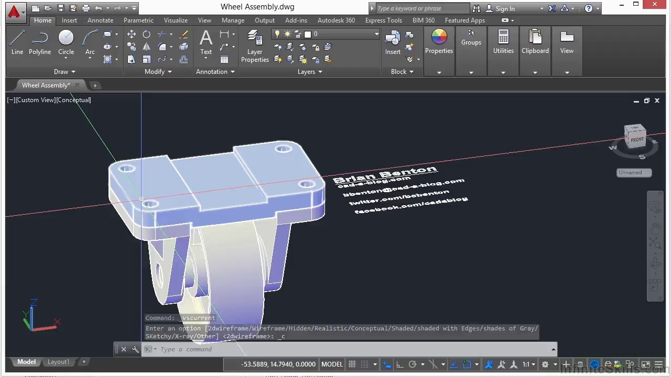
Task: Open the Properties color wheel panel
Action: pyautogui.click(x=439, y=42)
